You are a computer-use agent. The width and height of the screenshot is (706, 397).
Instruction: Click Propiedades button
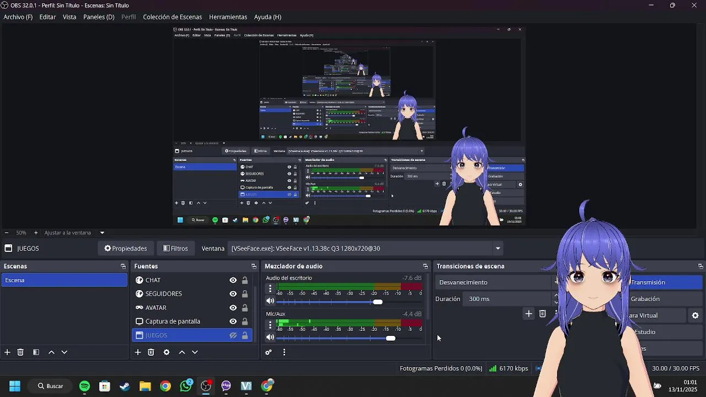click(126, 248)
